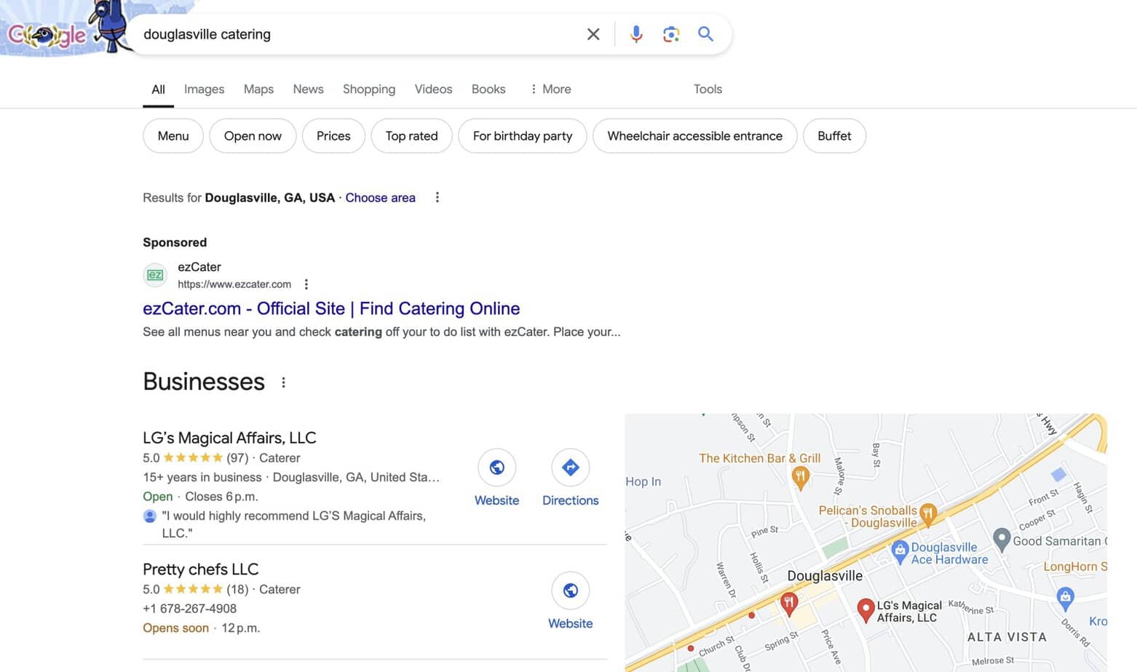This screenshot has width=1137, height=672.
Task: Open search Tools
Action: tap(708, 89)
